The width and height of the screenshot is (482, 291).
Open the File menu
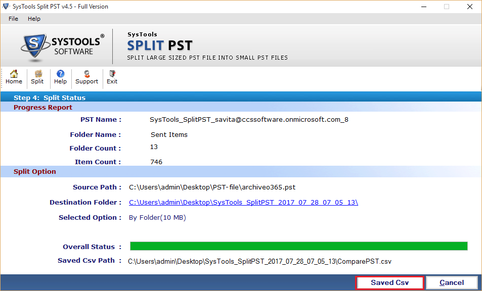tap(13, 19)
